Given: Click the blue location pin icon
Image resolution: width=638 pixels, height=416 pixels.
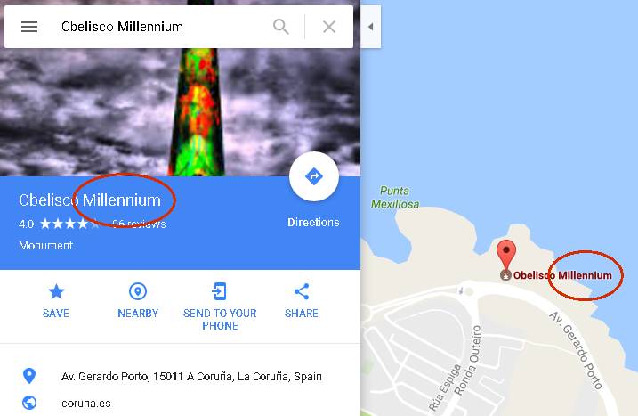Looking at the screenshot, I should pos(29,376).
